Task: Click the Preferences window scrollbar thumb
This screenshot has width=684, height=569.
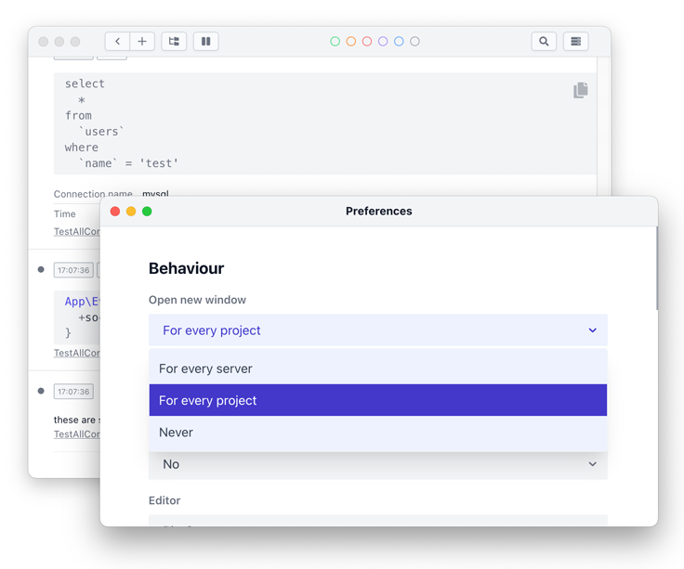Action: pyautogui.click(x=656, y=268)
